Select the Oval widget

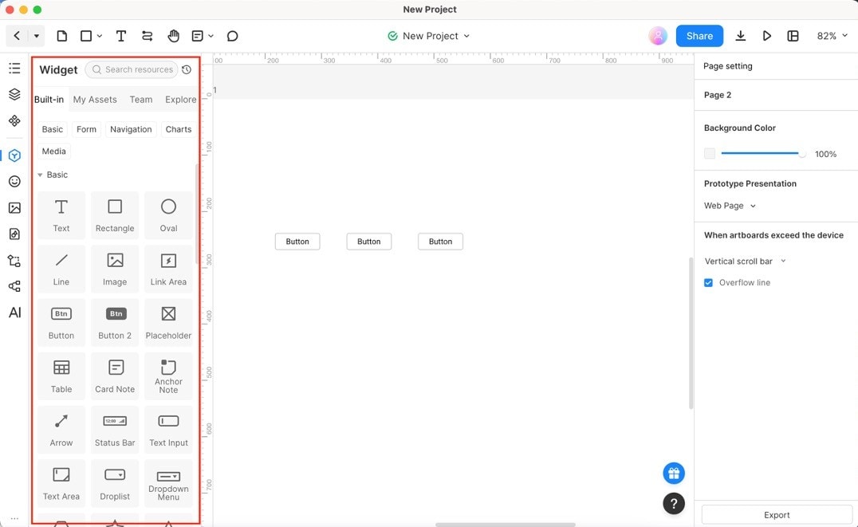[x=168, y=215]
